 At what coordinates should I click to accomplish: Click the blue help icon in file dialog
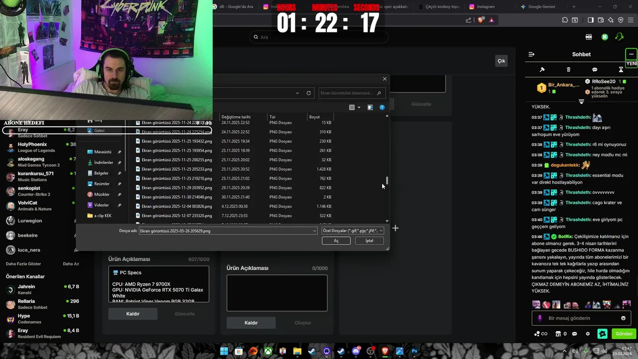coord(382,107)
